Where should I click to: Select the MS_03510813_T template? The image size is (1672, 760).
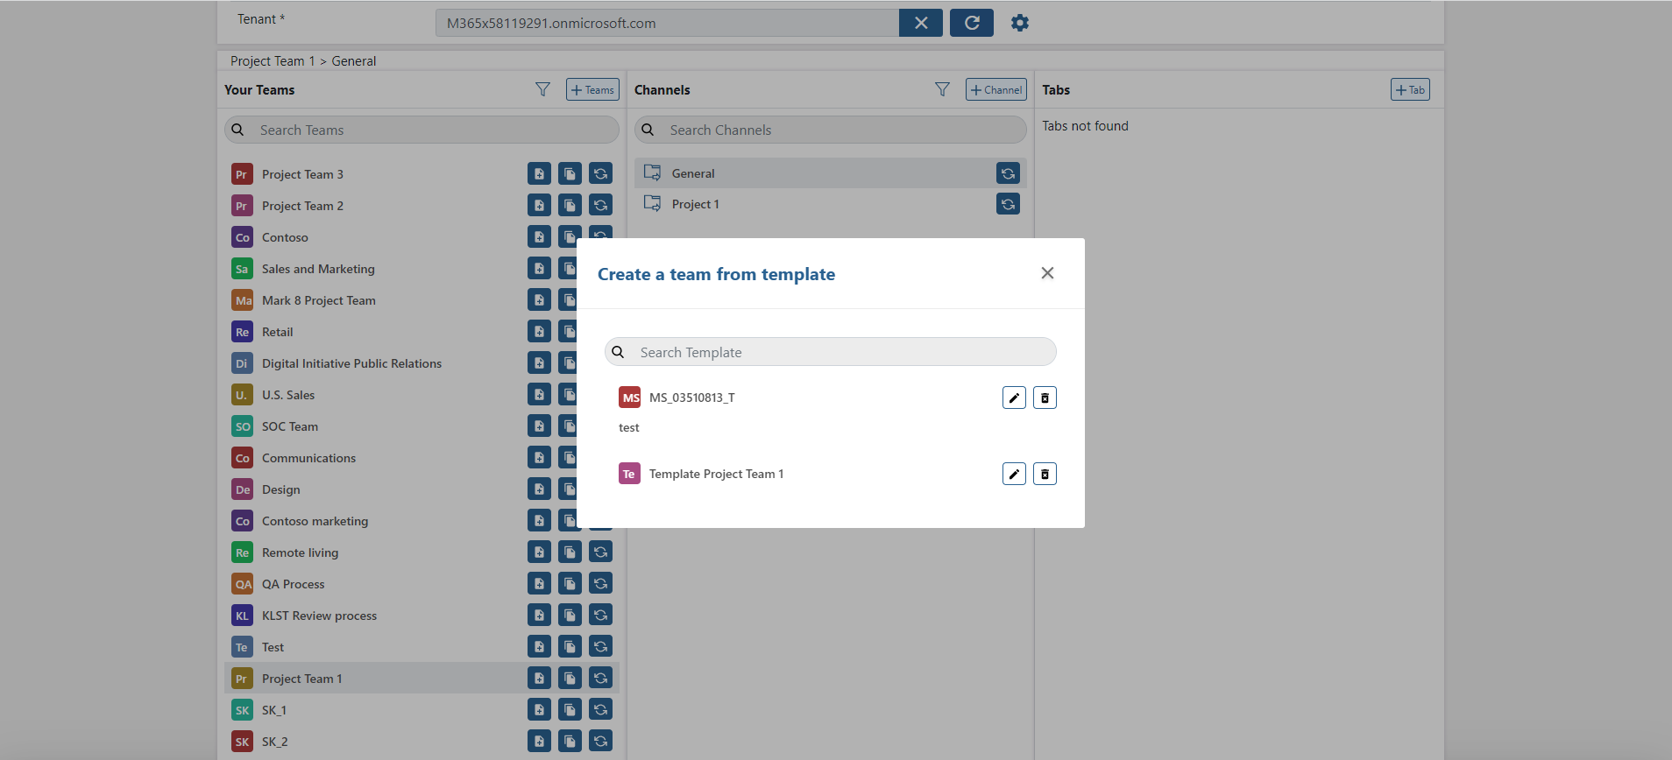tap(691, 398)
